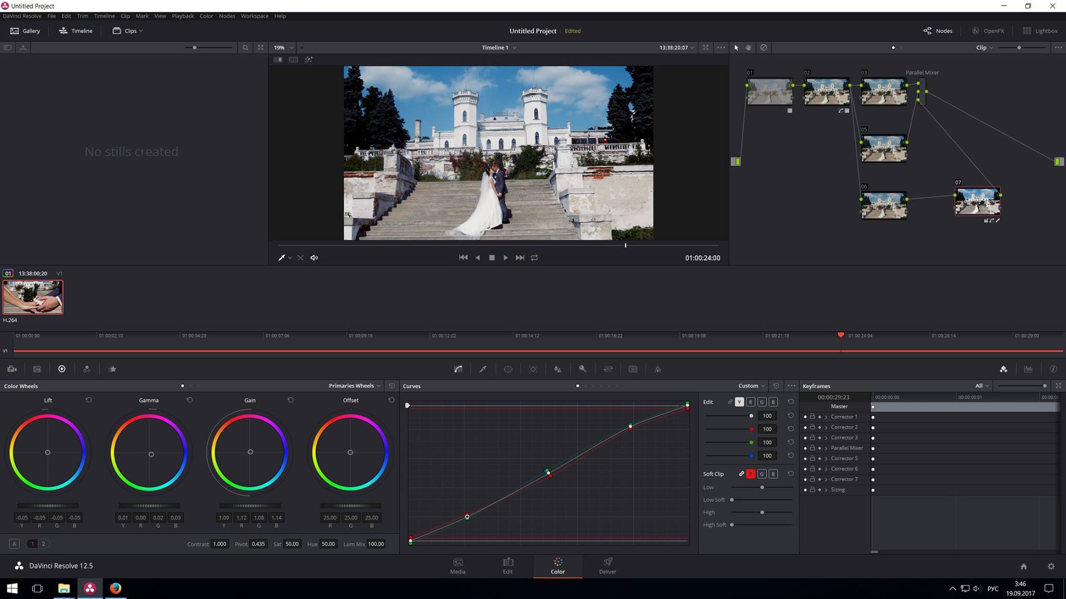1066x599 pixels.
Task: Open the Key palette icon
Action: tap(583, 369)
